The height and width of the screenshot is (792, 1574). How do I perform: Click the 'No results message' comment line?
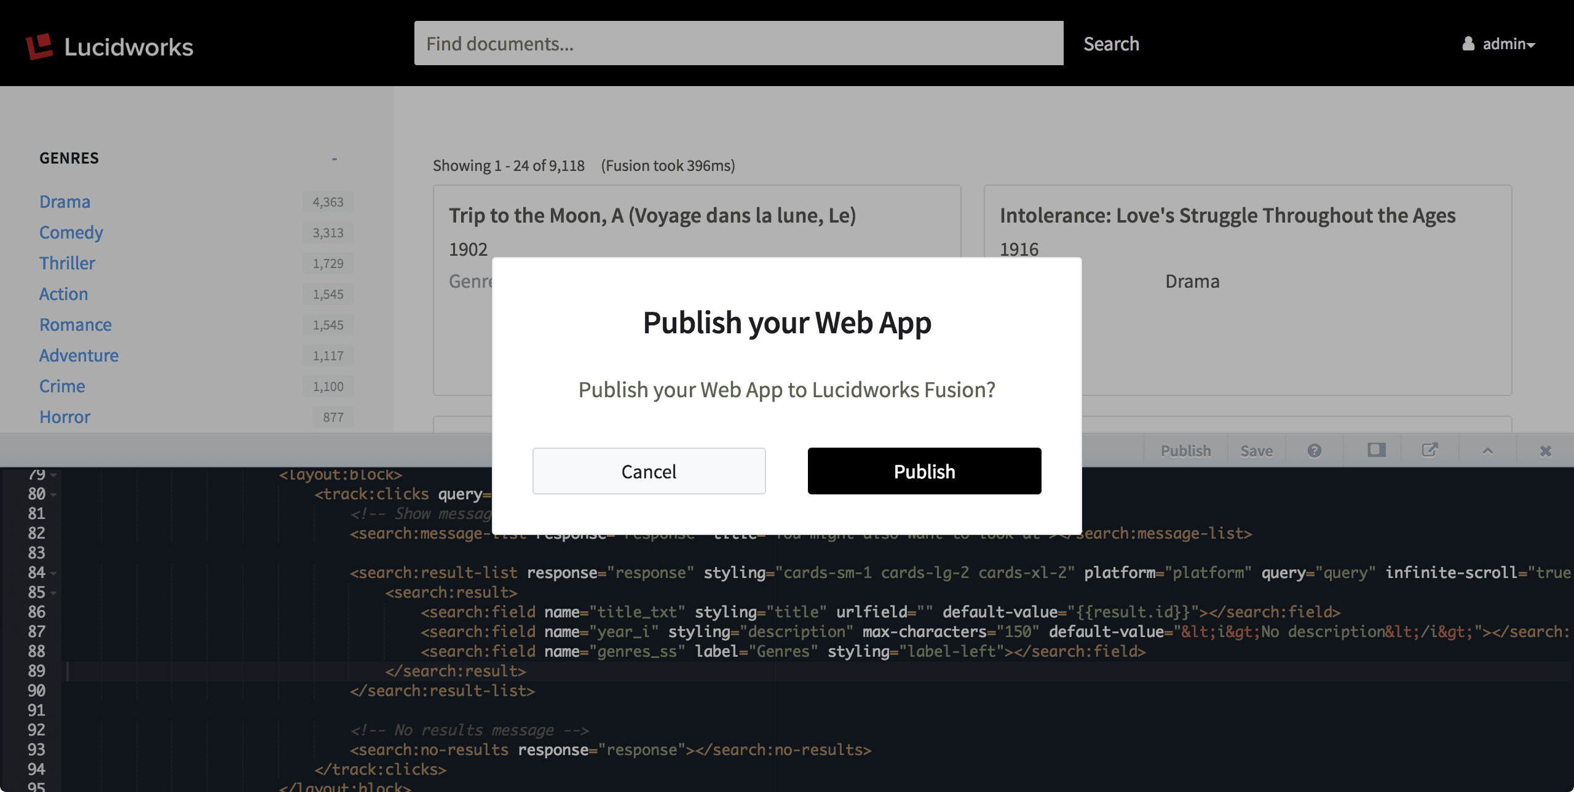click(x=470, y=730)
